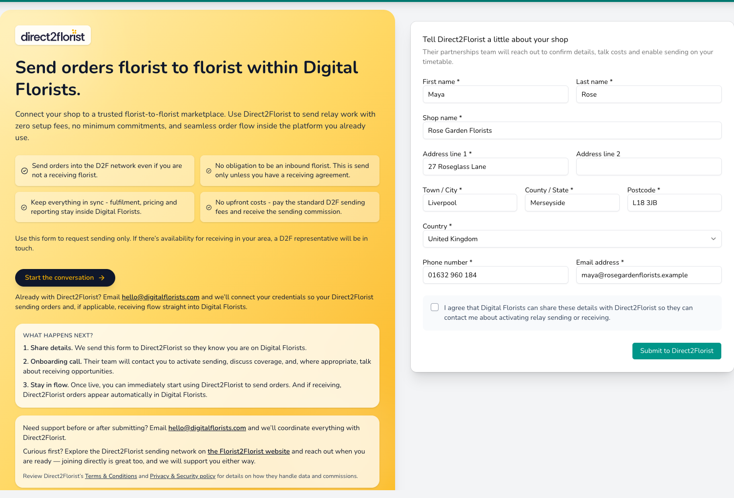
Task: Click the direct2florist logo
Action: [53, 36]
